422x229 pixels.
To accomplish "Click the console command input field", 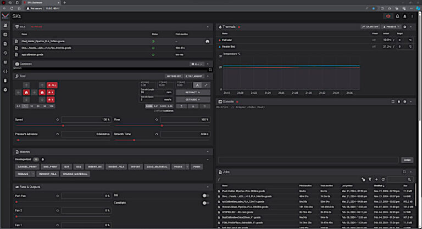I will tap(308, 160).
